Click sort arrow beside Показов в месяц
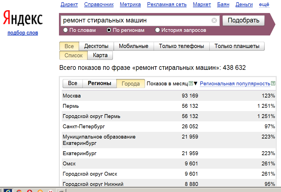This screenshot has height=192, width=281. (x=195, y=84)
